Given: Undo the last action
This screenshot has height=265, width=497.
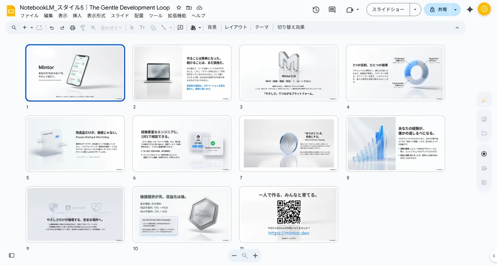Looking at the screenshot, I should pyautogui.click(x=52, y=28).
